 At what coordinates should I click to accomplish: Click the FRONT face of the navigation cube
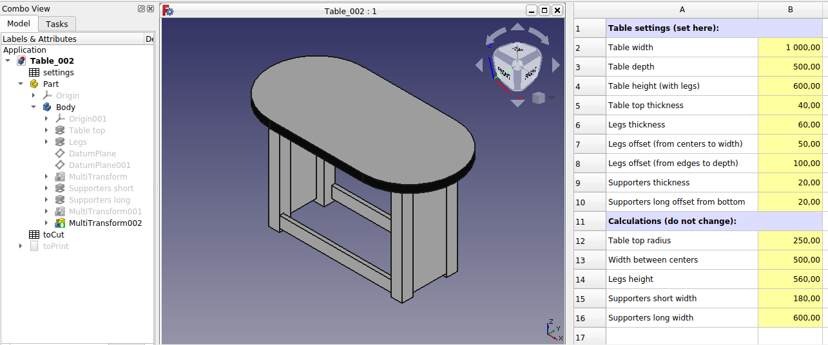pyautogui.click(x=505, y=75)
